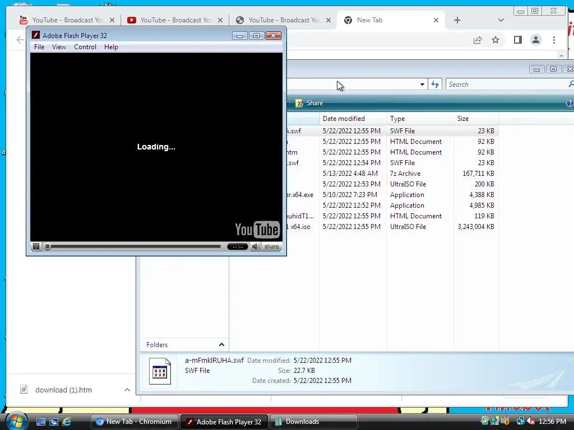Switch to the Downloads taskbar button
The height and width of the screenshot is (430, 574).
coord(314,422)
